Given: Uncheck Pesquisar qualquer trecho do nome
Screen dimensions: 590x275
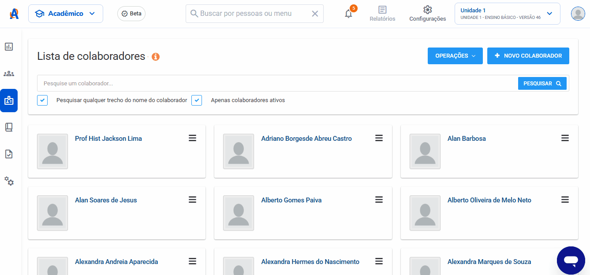Looking at the screenshot, I should [x=42, y=100].
